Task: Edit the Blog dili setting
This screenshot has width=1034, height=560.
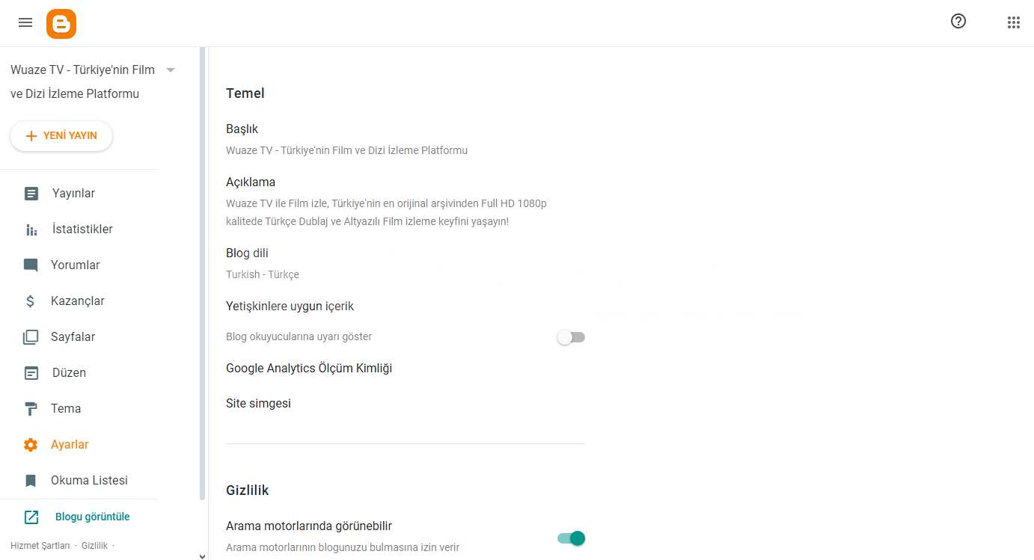Action: coord(406,263)
